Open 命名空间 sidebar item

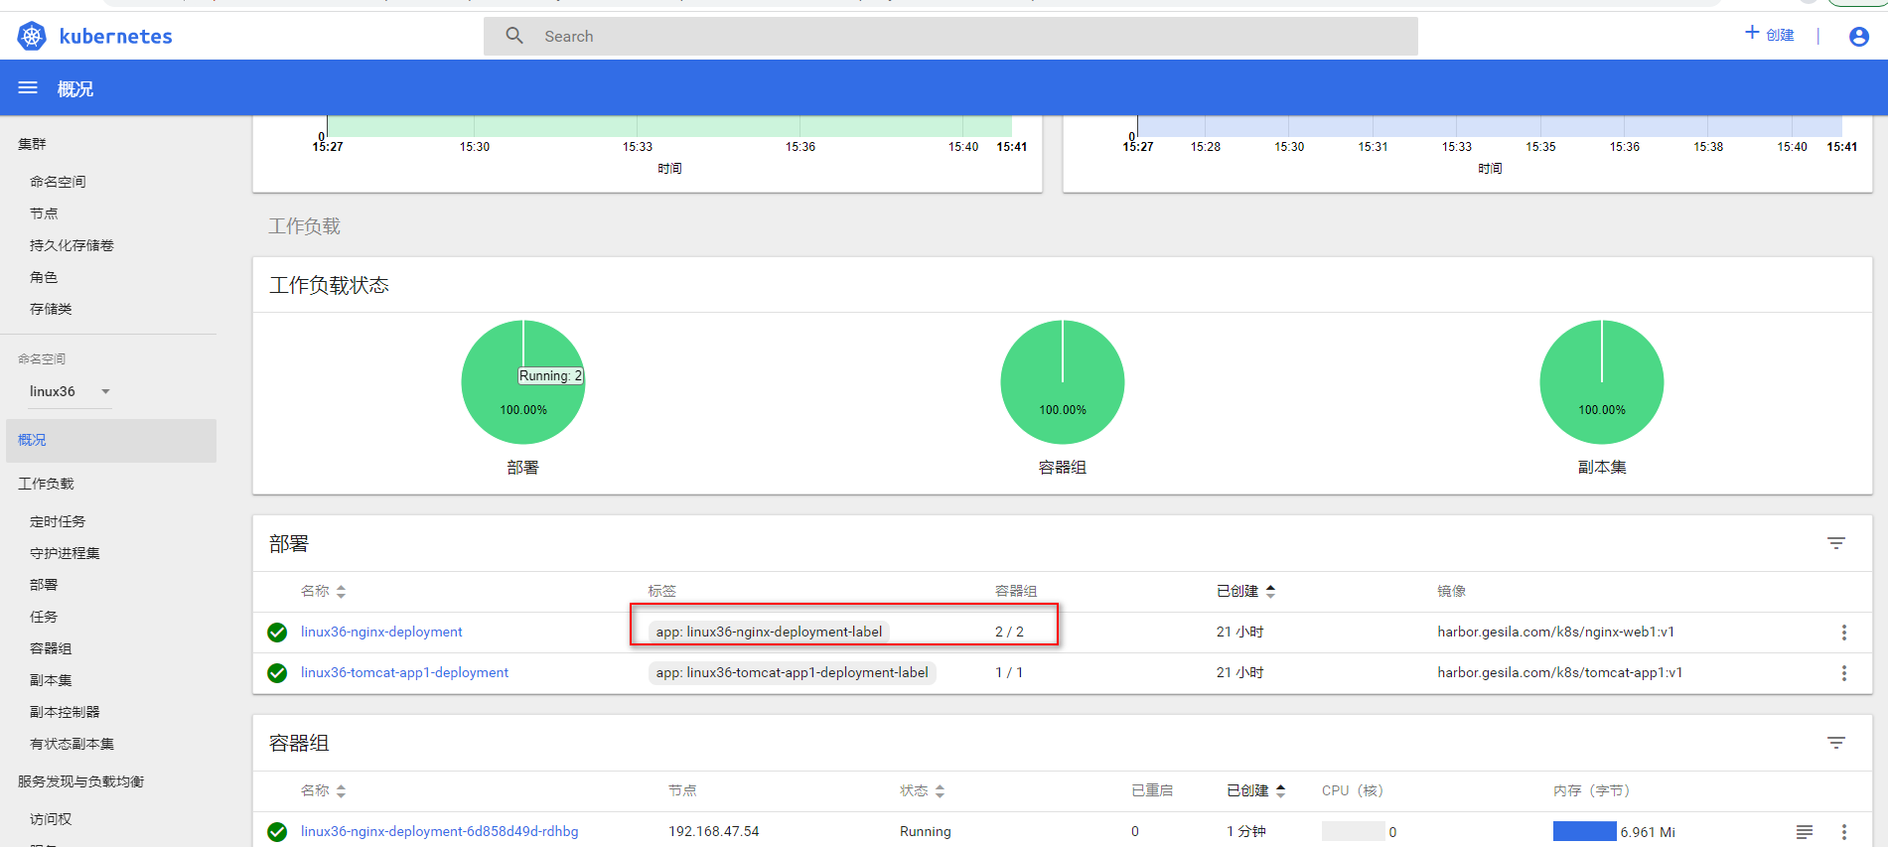coord(58,182)
